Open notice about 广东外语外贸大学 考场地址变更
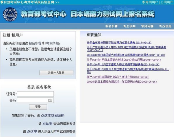This screenshot has width=174, height=137. click(x=126, y=49)
